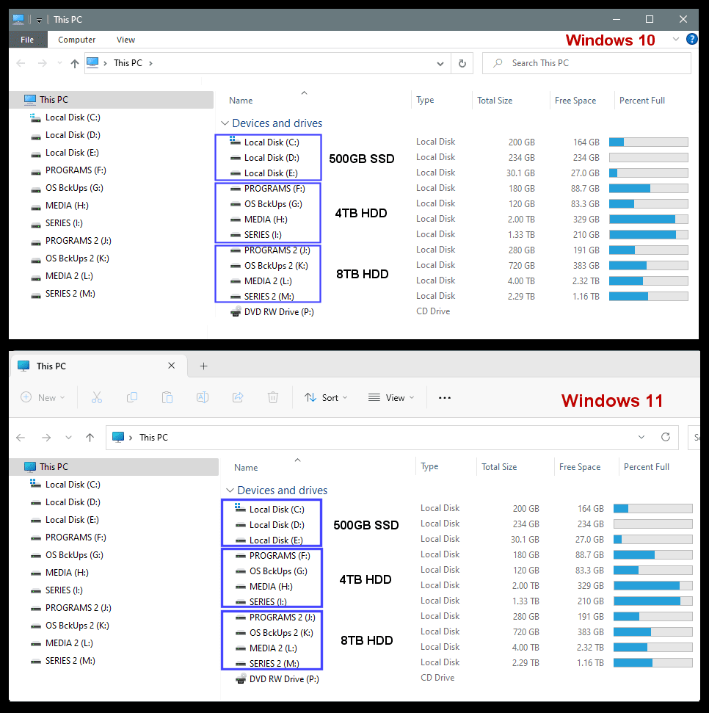Open the View ribbon tab in Windows 10
This screenshot has width=709, height=713.
(126, 40)
